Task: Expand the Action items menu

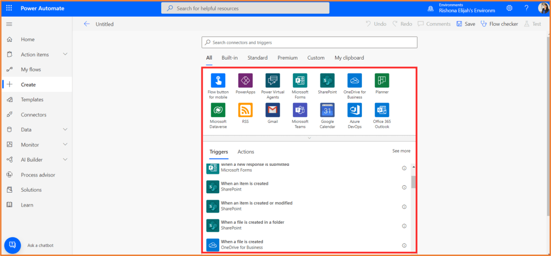Action: pos(65,54)
